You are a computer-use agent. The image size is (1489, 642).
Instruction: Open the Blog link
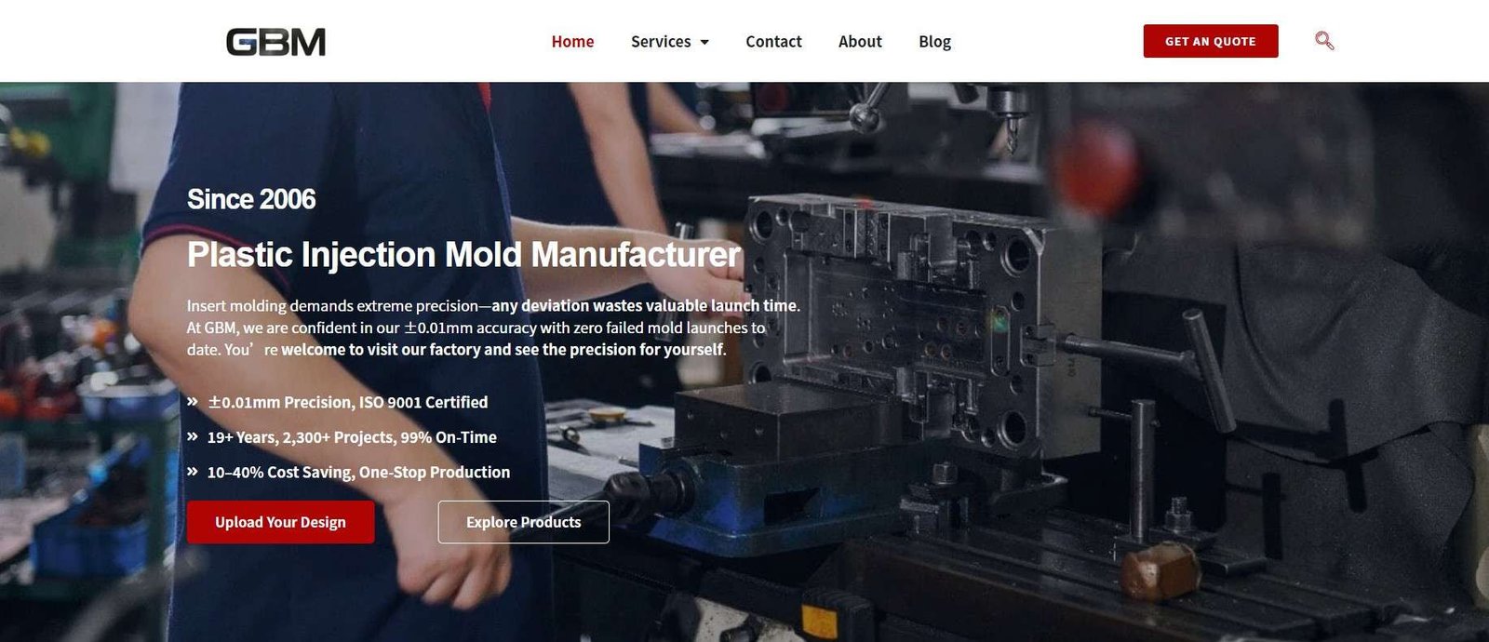coord(934,42)
